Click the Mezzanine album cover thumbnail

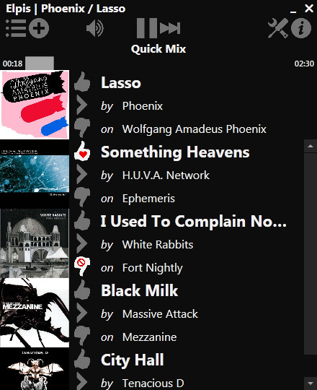[35, 313]
